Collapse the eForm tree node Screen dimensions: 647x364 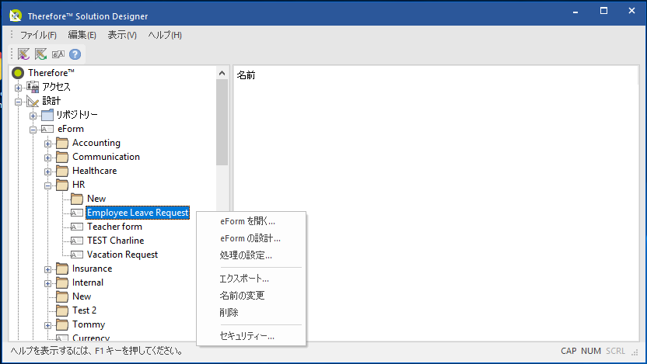(33, 130)
